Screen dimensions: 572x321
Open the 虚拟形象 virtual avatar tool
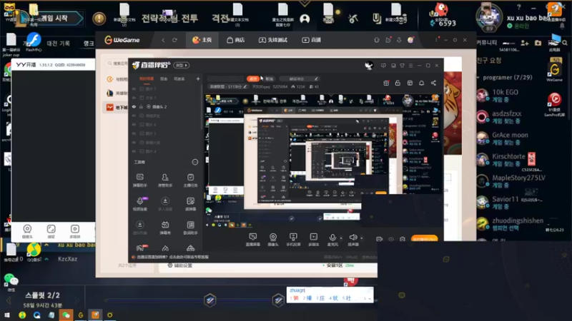pos(139,228)
